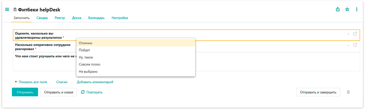Click the share icon in header

click(338, 9)
